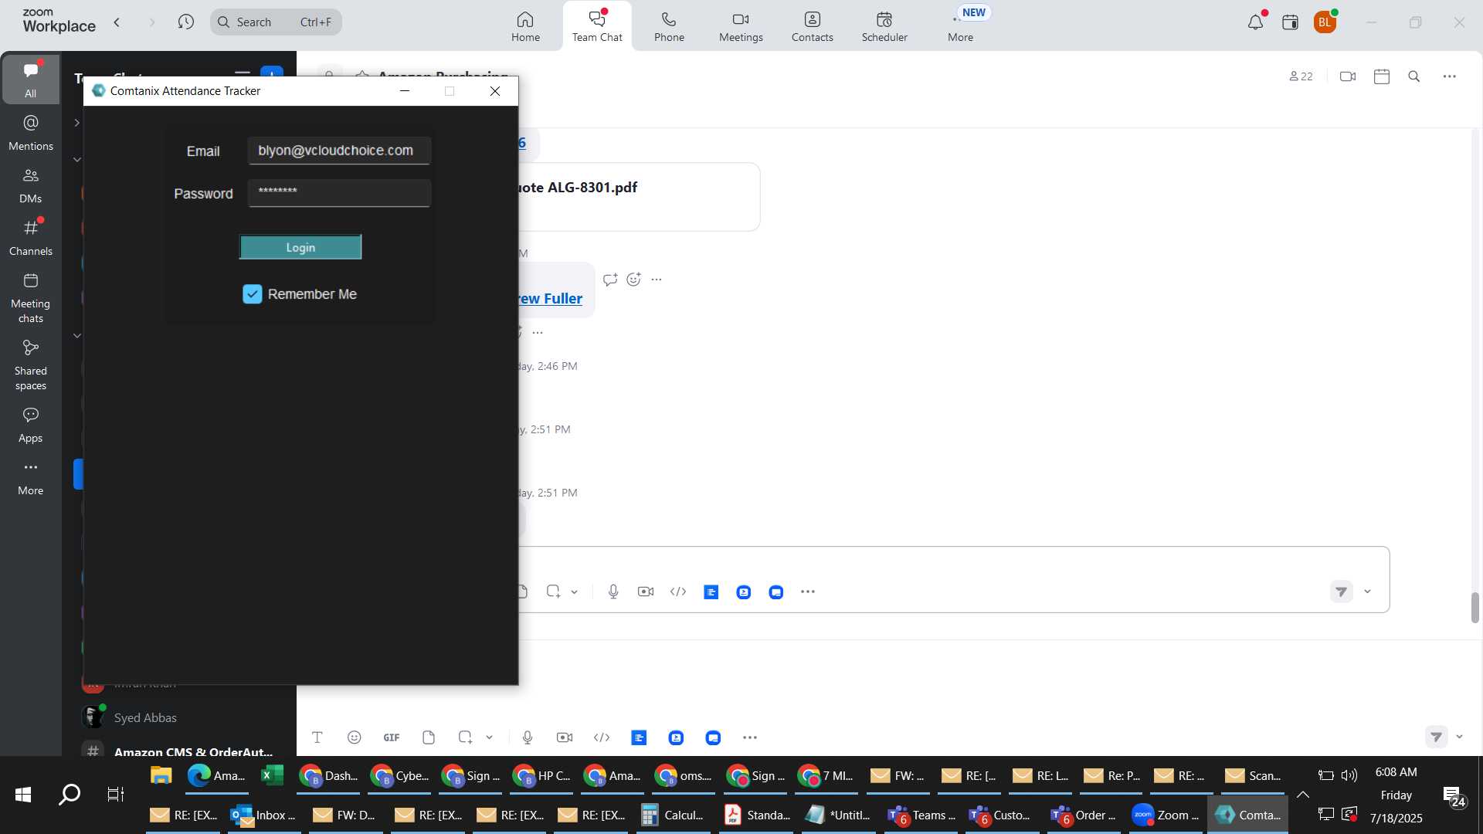Click the chat scrollbar thumb

[1475, 608]
